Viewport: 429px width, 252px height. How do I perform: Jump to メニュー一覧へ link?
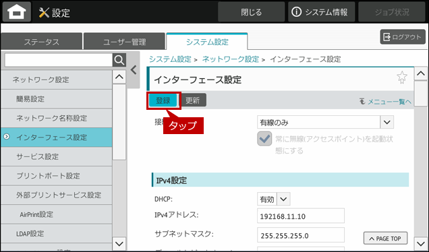click(x=385, y=102)
